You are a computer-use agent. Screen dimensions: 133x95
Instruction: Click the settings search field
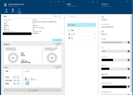click(x=81, y=16)
